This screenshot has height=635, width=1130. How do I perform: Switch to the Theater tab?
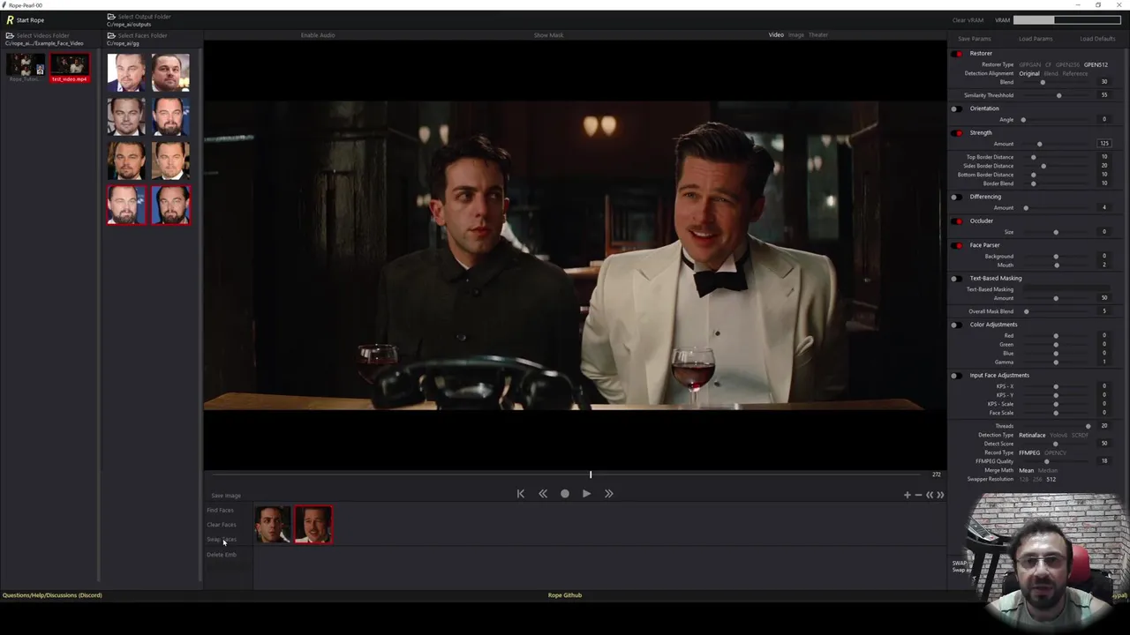click(818, 35)
